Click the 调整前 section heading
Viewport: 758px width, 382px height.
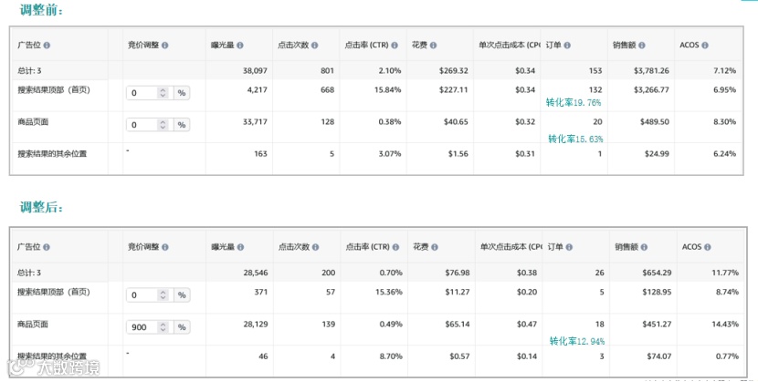point(41,10)
